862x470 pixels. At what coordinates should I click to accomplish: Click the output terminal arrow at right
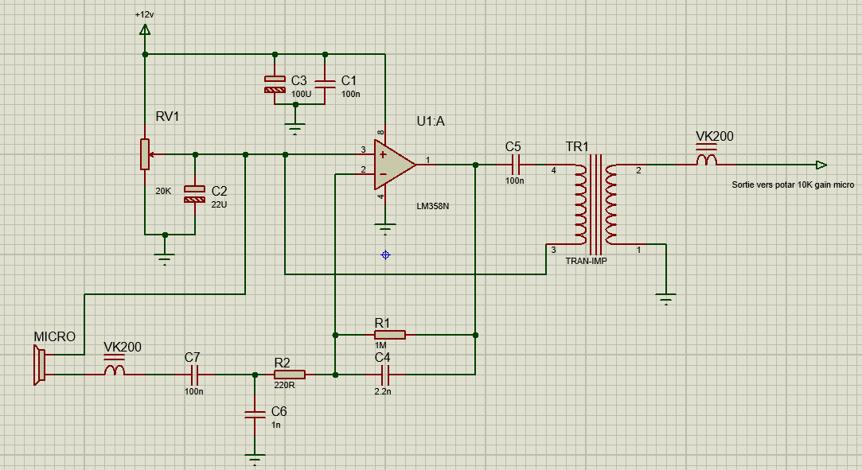point(821,165)
